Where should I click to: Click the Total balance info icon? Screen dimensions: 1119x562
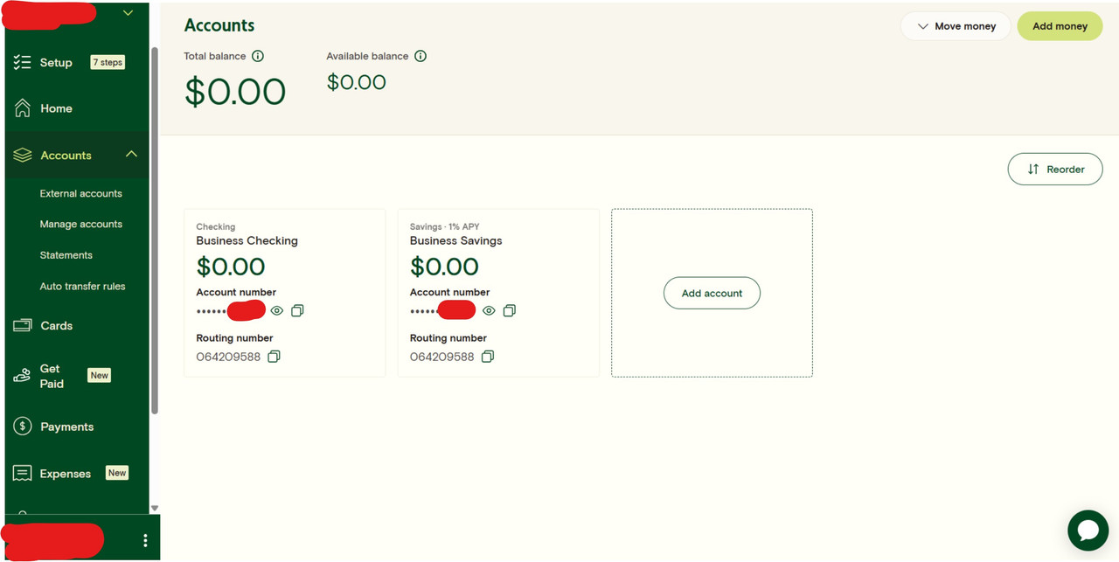tap(258, 56)
